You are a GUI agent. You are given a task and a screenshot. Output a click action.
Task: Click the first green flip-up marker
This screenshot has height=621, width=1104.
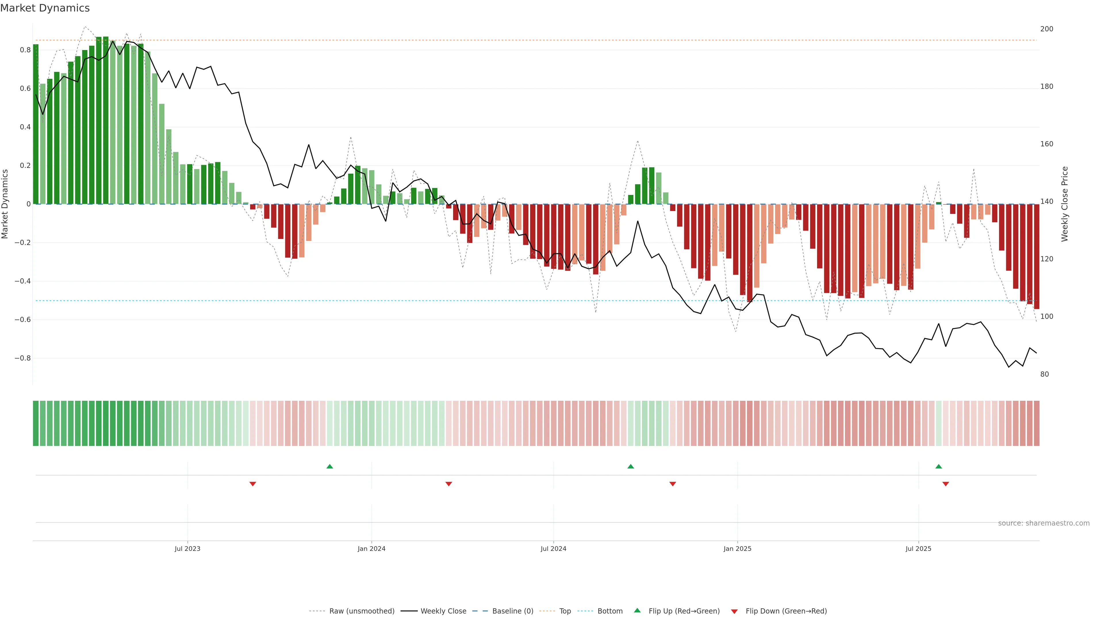tap(329, 466)
